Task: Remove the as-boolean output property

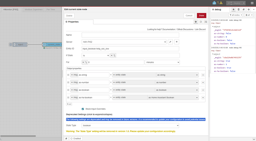Action: 203,90
